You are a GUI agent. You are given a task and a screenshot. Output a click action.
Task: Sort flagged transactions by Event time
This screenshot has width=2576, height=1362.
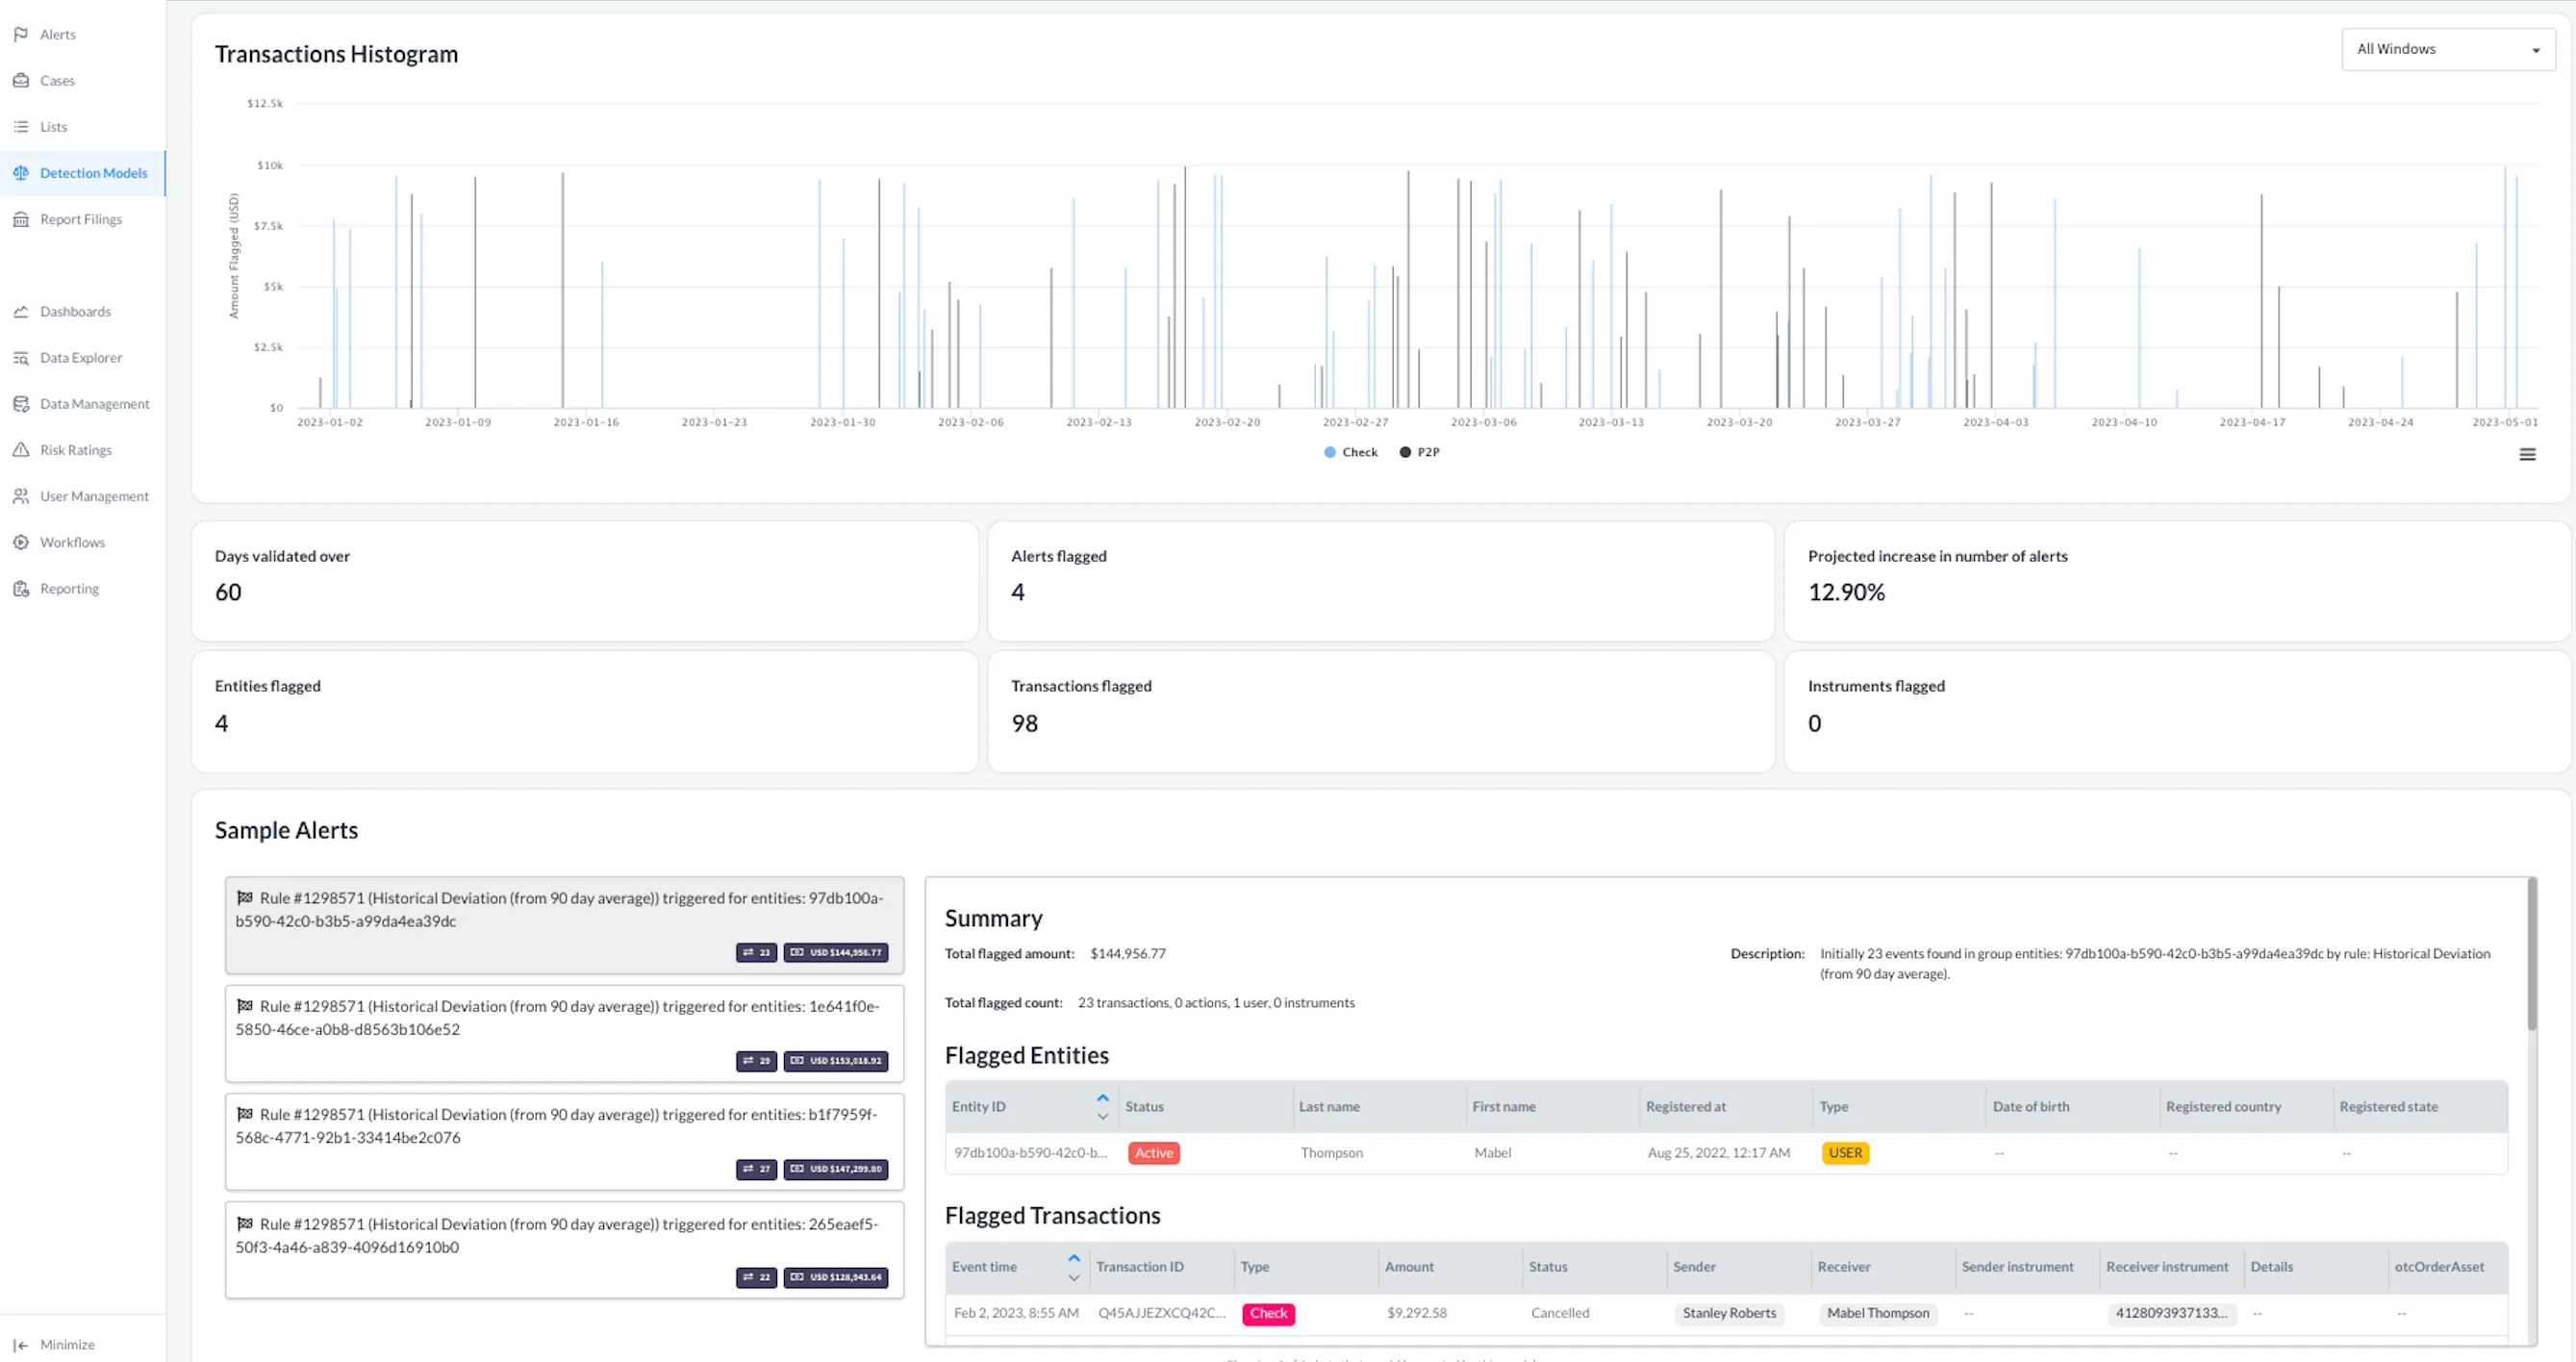click(1073, 1266)
